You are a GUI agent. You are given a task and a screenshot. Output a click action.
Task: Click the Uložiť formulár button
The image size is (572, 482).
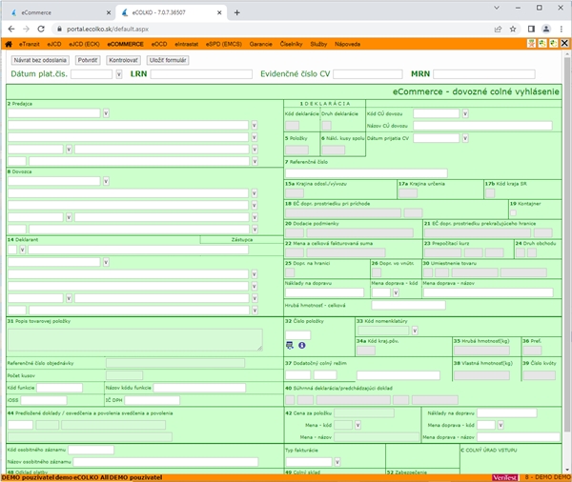168,60
